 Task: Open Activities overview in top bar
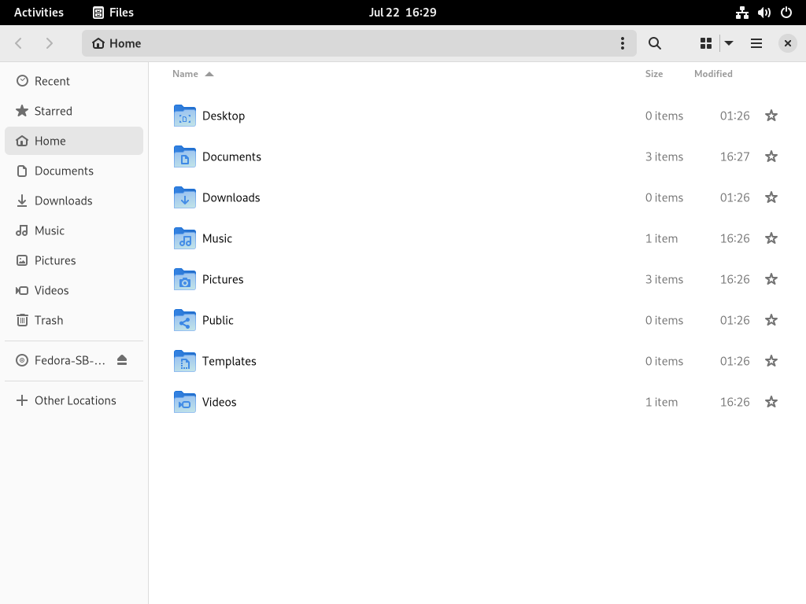39,13
